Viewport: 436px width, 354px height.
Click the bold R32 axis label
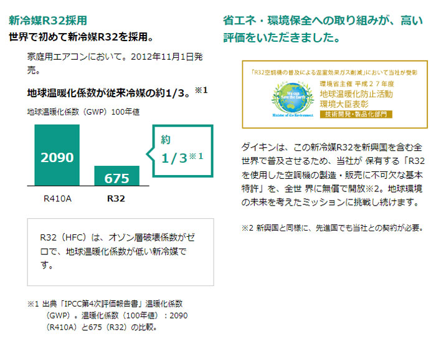pos(116,199)
